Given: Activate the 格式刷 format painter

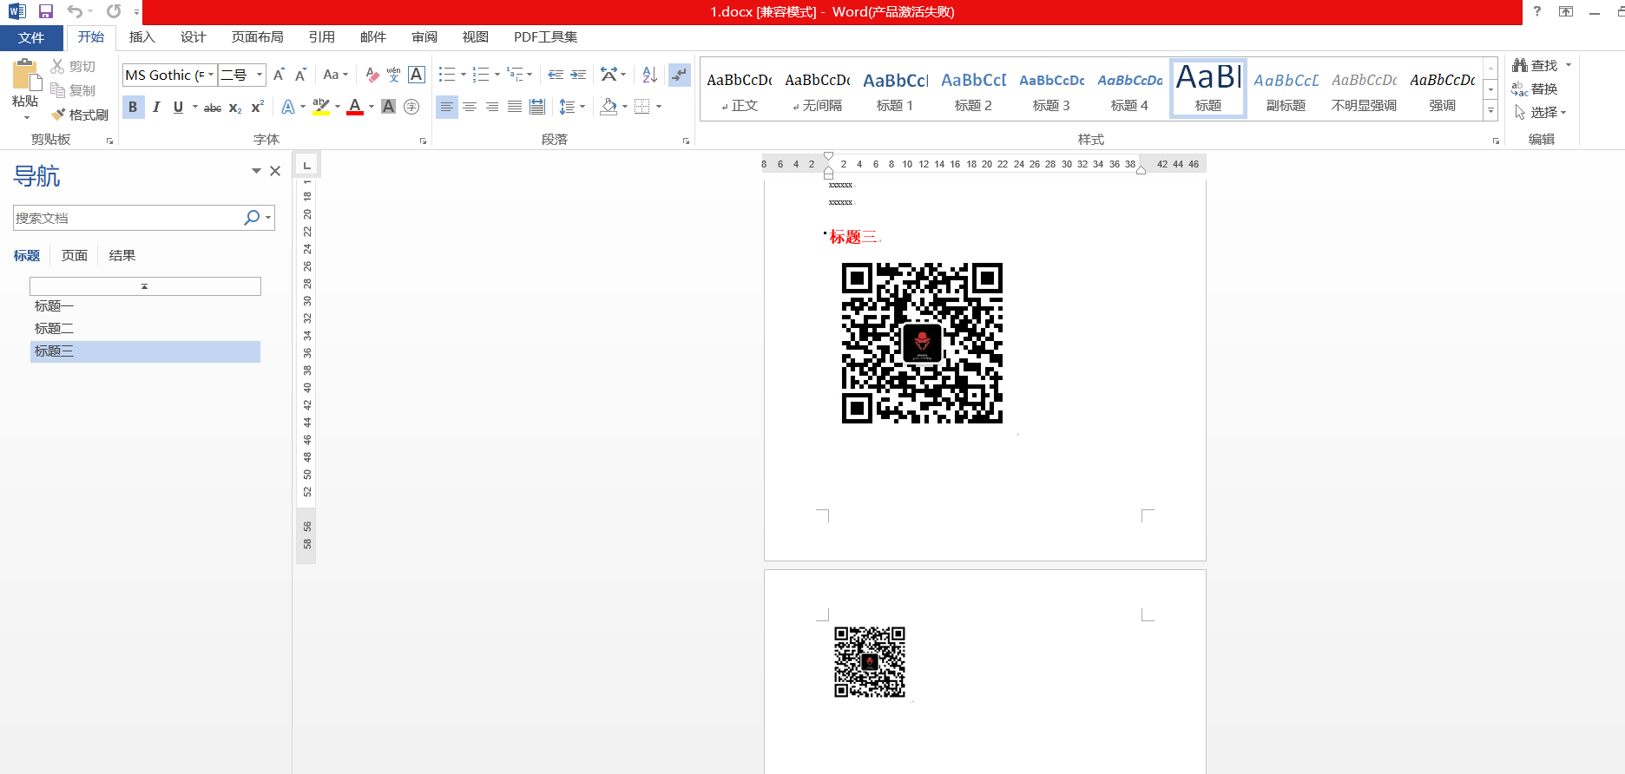Looking at the screenshot, I should point(79,115).
